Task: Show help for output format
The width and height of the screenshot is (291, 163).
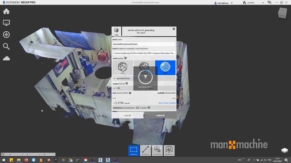Action: (x=126, y=83)
